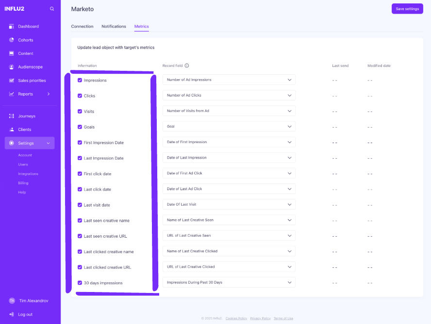
Task: Open Help under Settings
Action: point(22,192)
